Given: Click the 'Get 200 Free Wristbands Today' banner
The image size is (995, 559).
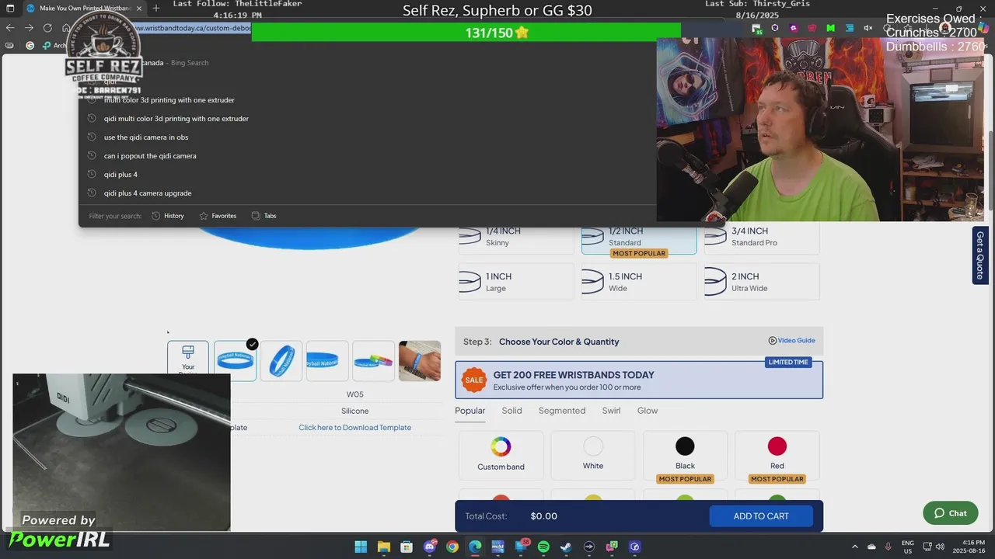Looking at the screenshot, I should pos(639,380).
